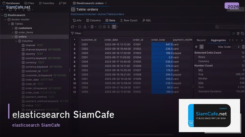The width and height of the screenshot is (245, 137).
Task: Open the sidebar upload dropdown arrow
Action: pyautogui.click(x=32, y=10)
